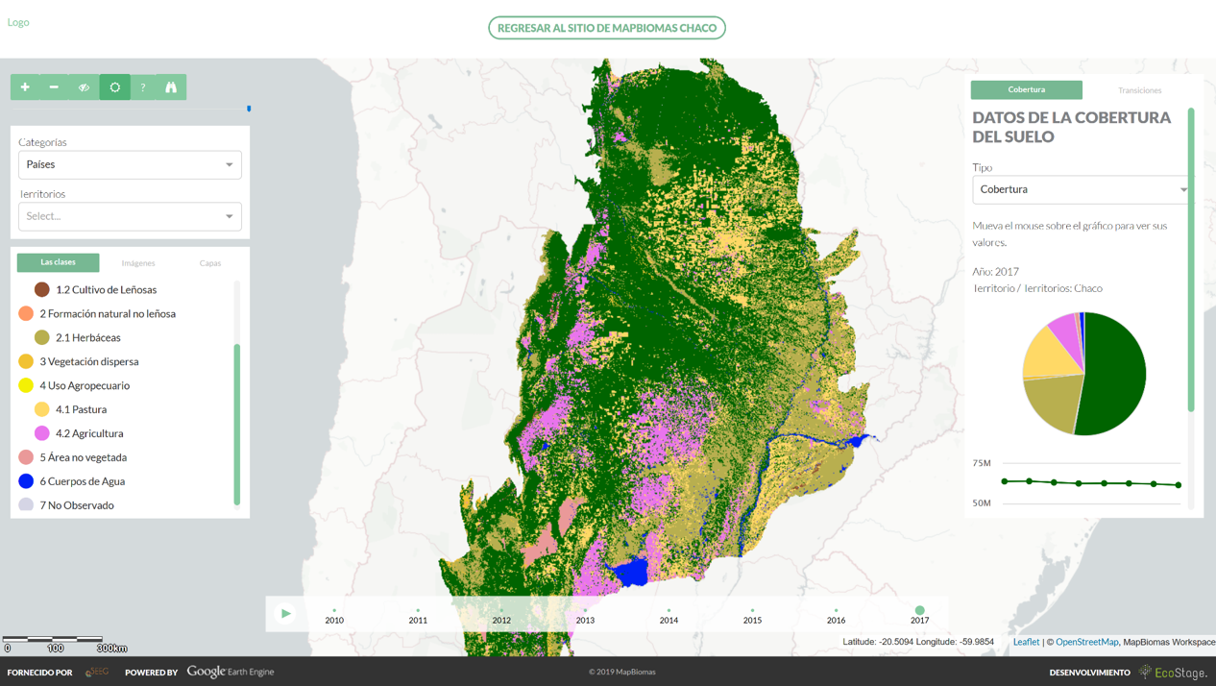This screenshot has height=686, width=1216.
Task: Toggle 2.1 Herbáceas olive swatch
Action: coord(41,337)
